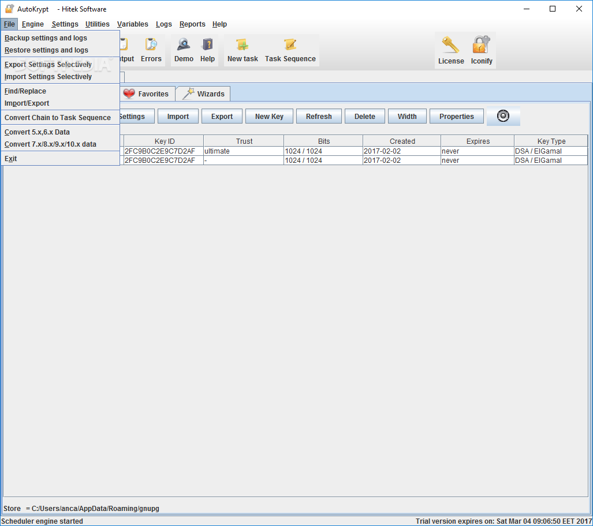This screenshot has width=593, height=526.
Task: Click the Refresh button
Action: tap(319, 117)
